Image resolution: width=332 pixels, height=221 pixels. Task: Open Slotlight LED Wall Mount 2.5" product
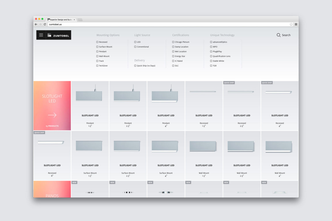pos(242,155)
